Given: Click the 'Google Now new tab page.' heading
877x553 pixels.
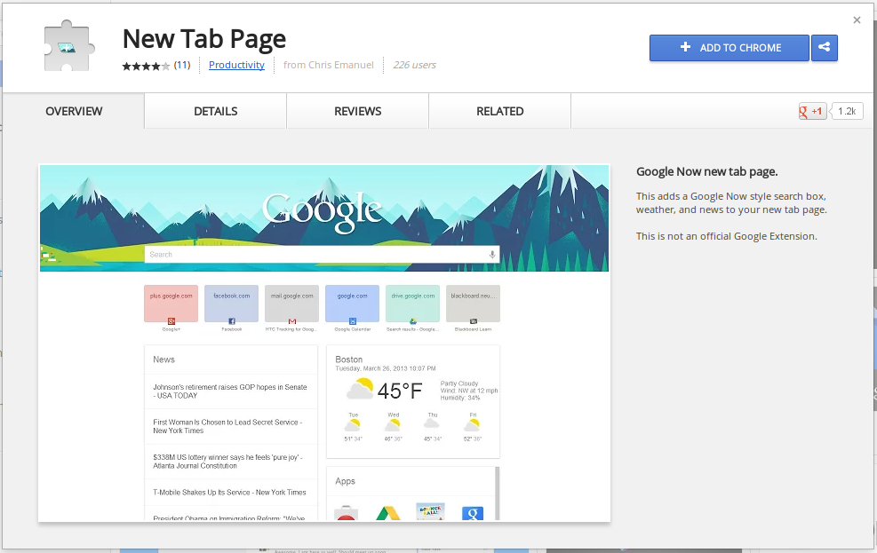Looking at the screenshot, I should (x=707, y=171).
